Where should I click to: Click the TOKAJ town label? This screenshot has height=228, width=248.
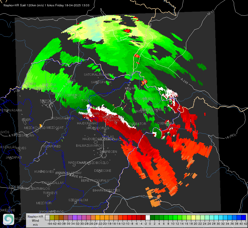86,101
